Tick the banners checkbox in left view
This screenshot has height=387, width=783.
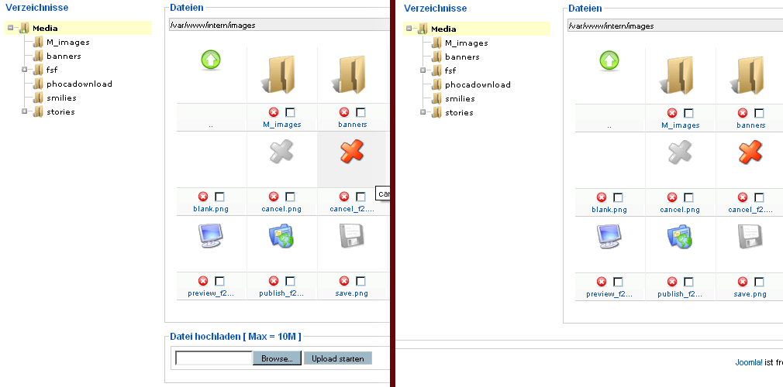click(x=360, y=112)
